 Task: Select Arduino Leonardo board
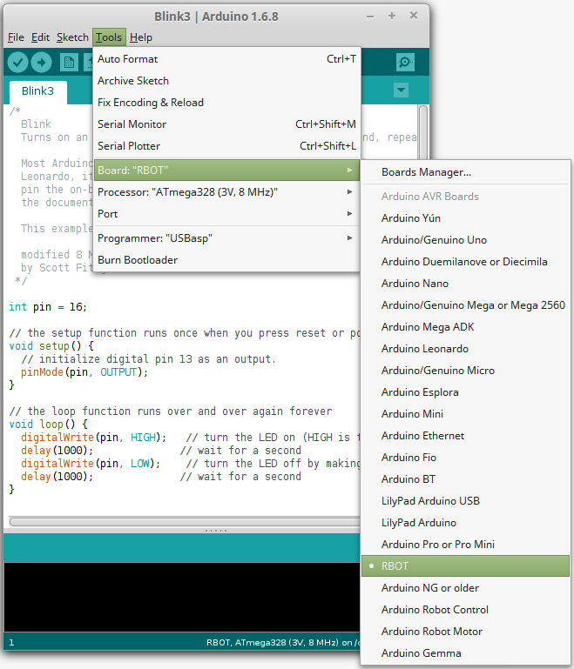[x=465, y=349]
